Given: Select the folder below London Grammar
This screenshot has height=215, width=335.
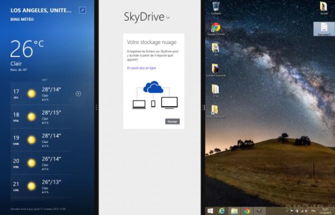Looking at the screenshot, I should [x=216, y=91].
